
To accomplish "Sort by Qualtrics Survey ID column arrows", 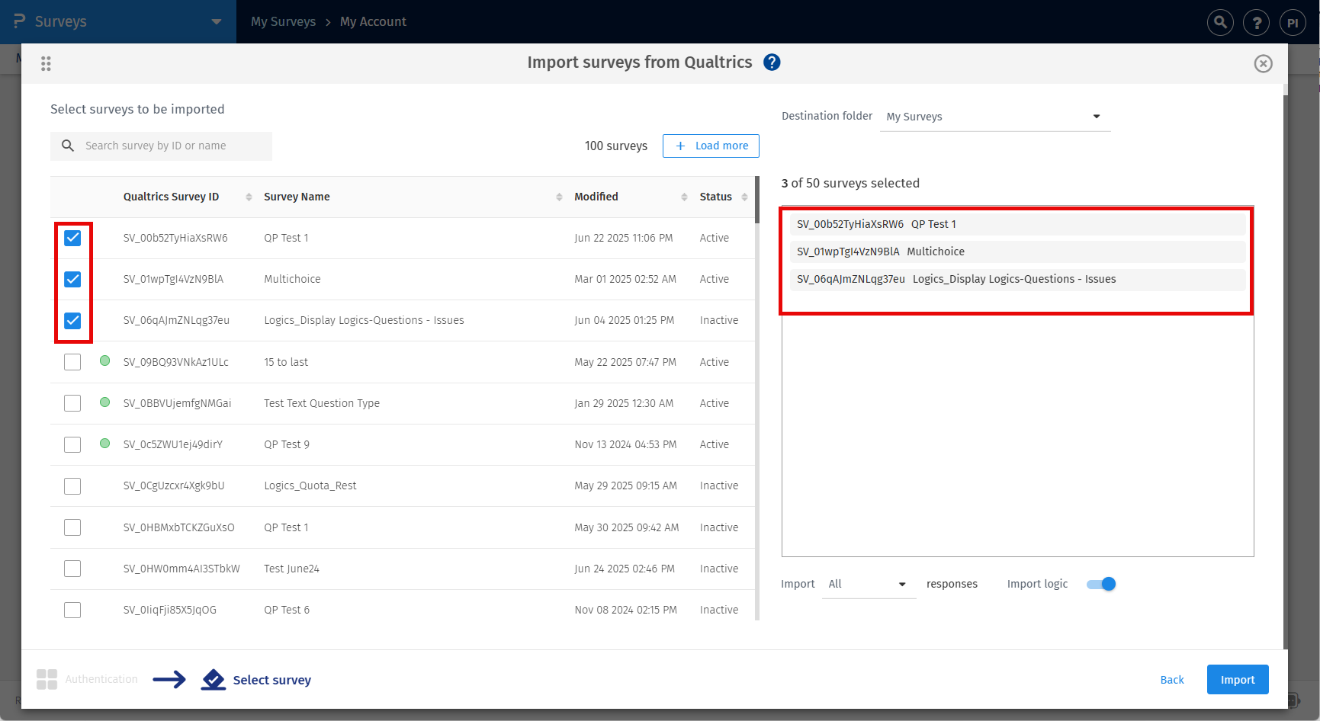I will [x=249, y=197].
